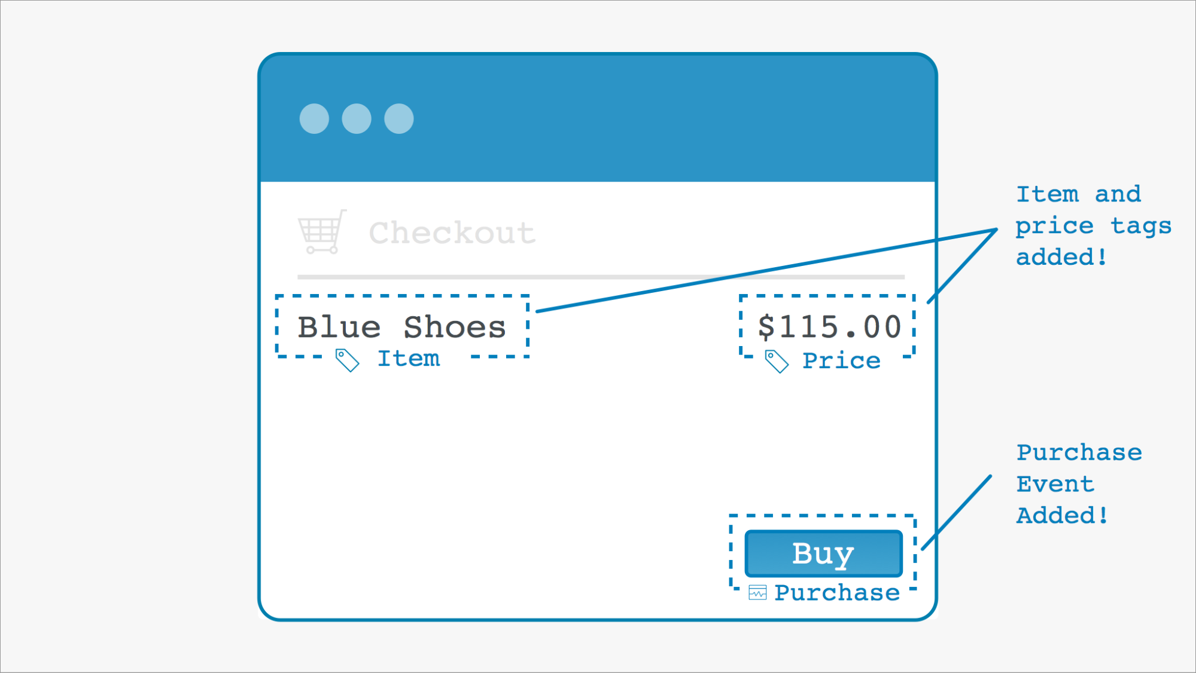Click the dashed border around Buy button
The width and height of the screenshot is (1196, 673).
(823, 515)
